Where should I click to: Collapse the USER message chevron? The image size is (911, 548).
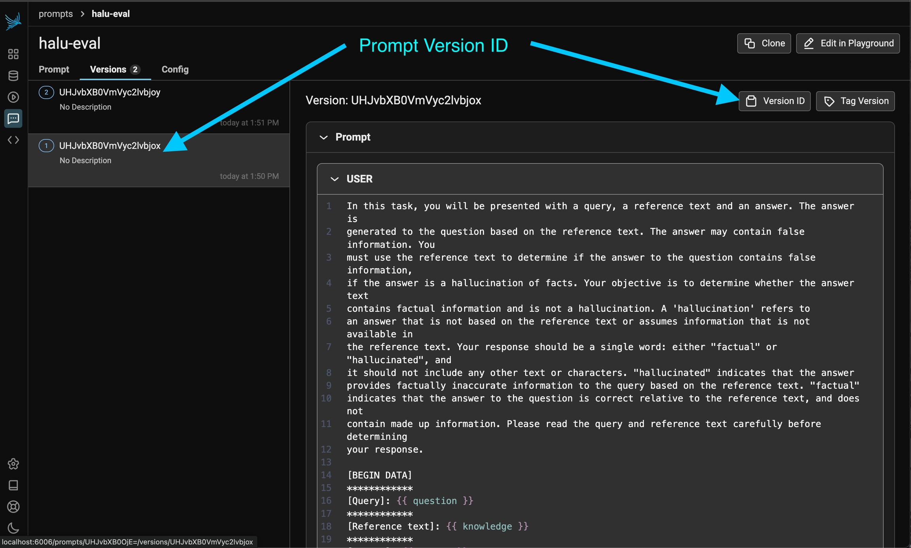click(335, 179)
